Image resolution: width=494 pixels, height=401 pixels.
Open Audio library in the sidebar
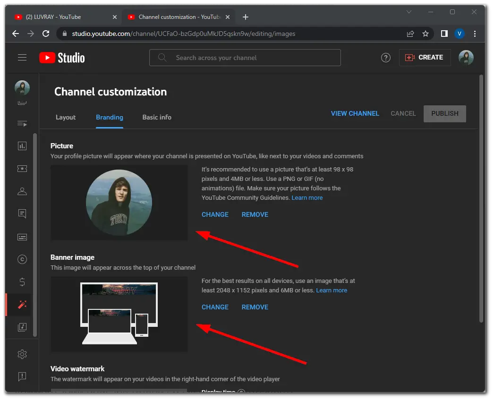click(x=22, y=327)
